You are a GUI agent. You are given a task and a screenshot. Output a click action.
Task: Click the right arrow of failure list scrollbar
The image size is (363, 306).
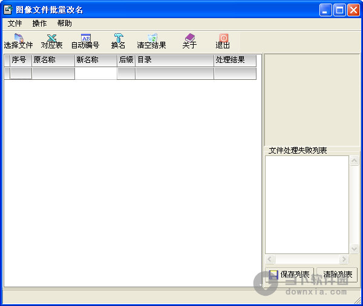344,259
